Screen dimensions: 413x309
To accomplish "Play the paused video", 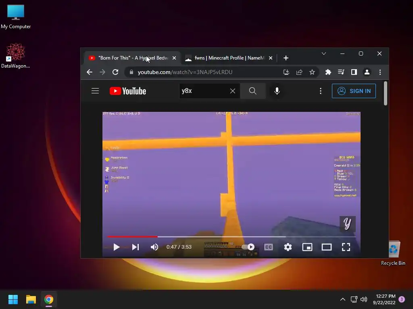I will pos(117,247).
